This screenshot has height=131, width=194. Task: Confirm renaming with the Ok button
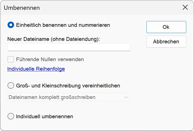pos(166,27)
